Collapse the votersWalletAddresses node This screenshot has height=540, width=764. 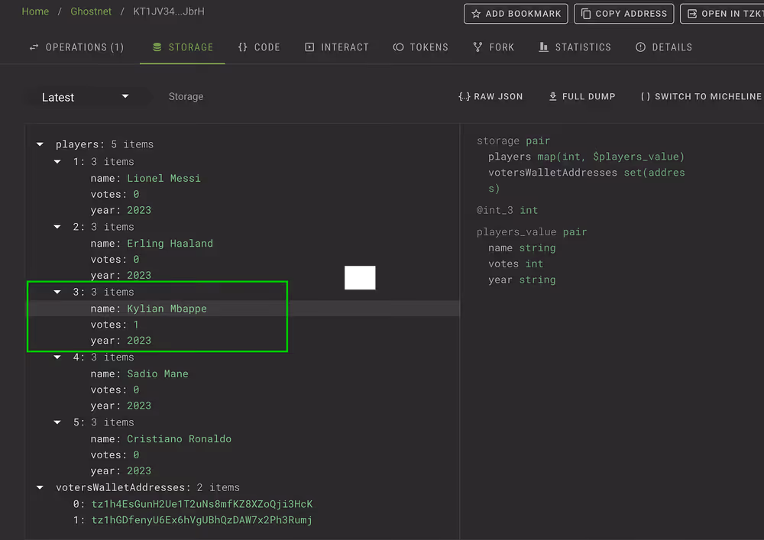click(x=40, y=487)
